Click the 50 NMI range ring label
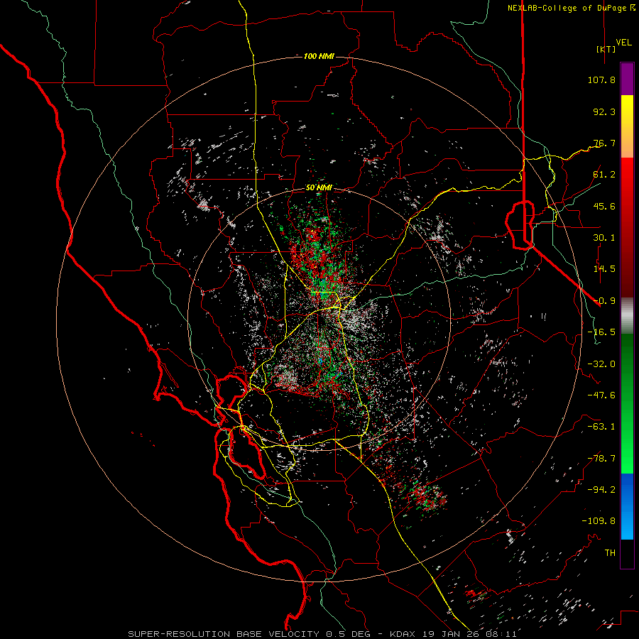 [319, 188]
